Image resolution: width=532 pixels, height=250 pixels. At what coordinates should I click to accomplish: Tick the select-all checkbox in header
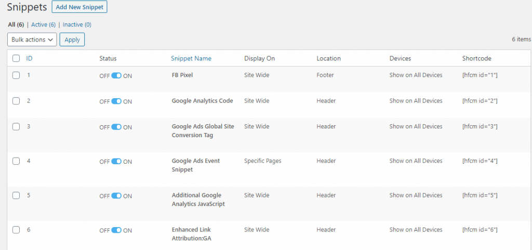16,59
